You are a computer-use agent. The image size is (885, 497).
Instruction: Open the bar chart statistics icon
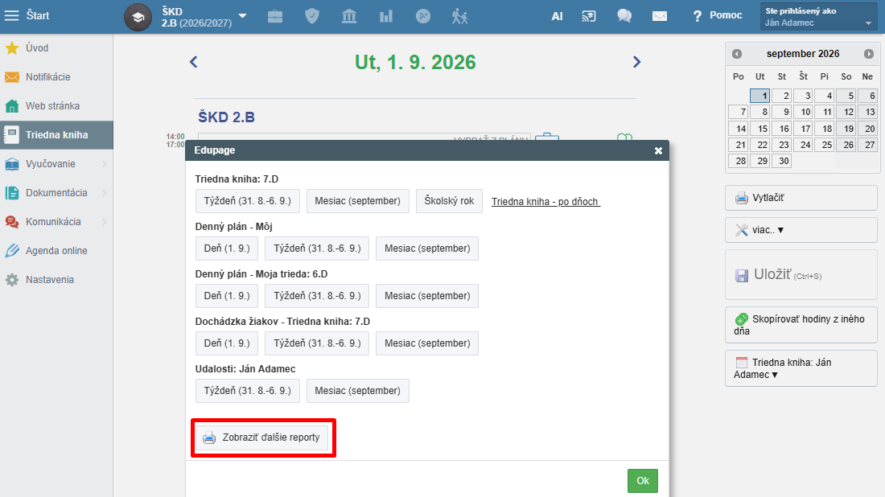[x=386, y=16]
